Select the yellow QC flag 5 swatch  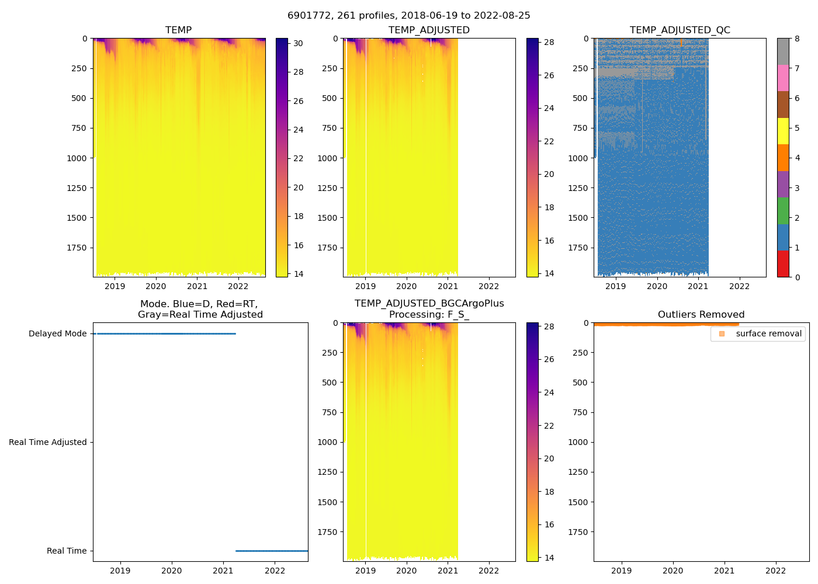pyautogui.click(x=783, y=131)
